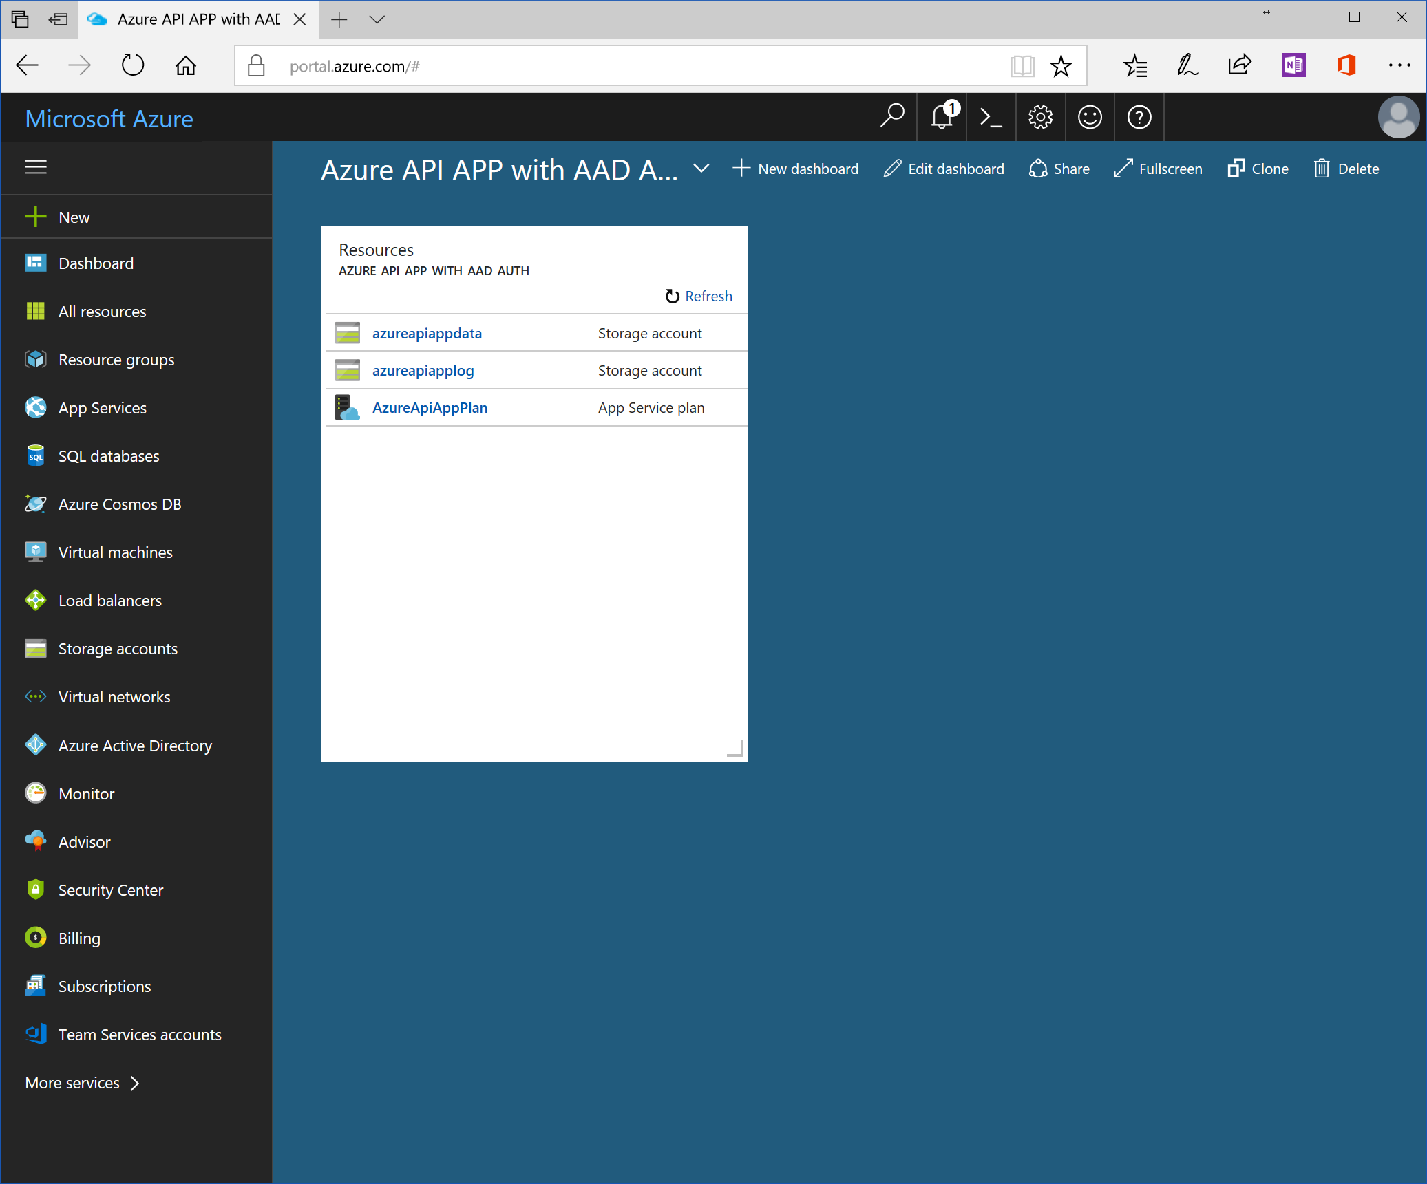Launch Cloud Shell from top bar
Screen dimensions: 1427x1184
point(991,118)
